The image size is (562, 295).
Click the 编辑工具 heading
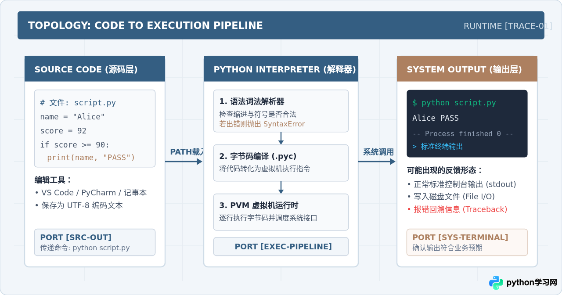[x=53, y=180]
